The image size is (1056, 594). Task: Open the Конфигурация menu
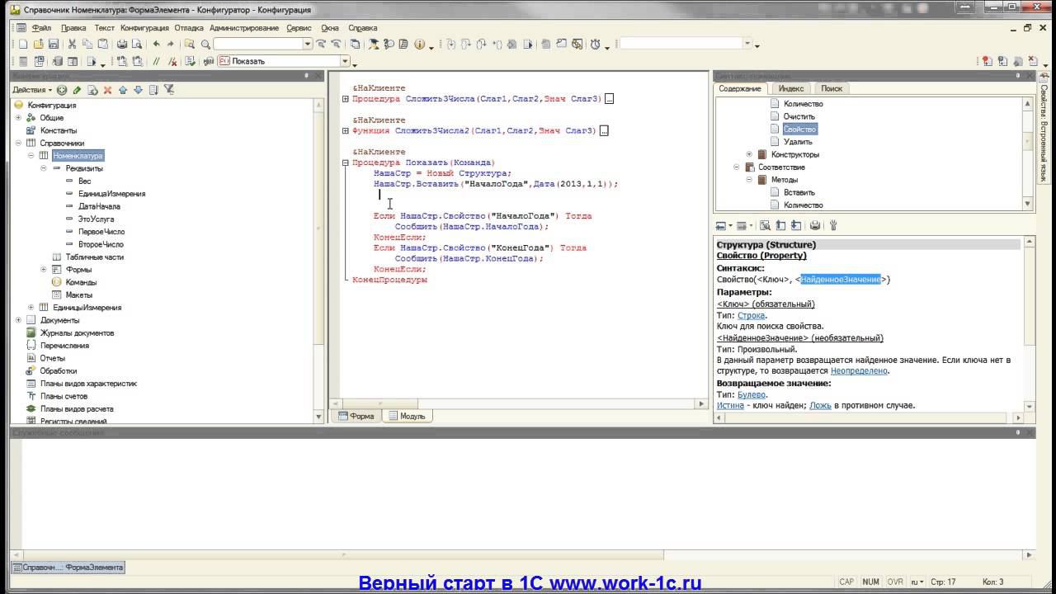(x=144, y=27)
